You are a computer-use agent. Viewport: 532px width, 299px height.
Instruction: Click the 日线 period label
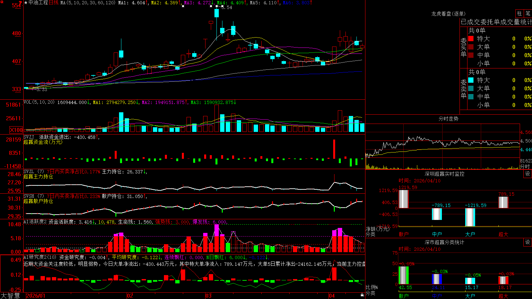click(54, 3)
